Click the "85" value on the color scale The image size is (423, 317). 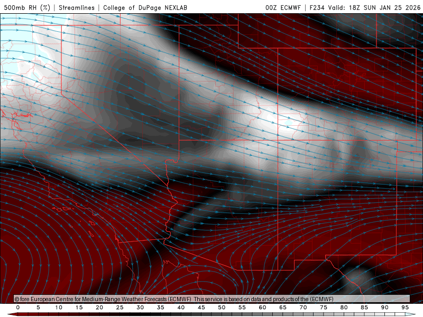pyautogui.click(x=364, y=307)
